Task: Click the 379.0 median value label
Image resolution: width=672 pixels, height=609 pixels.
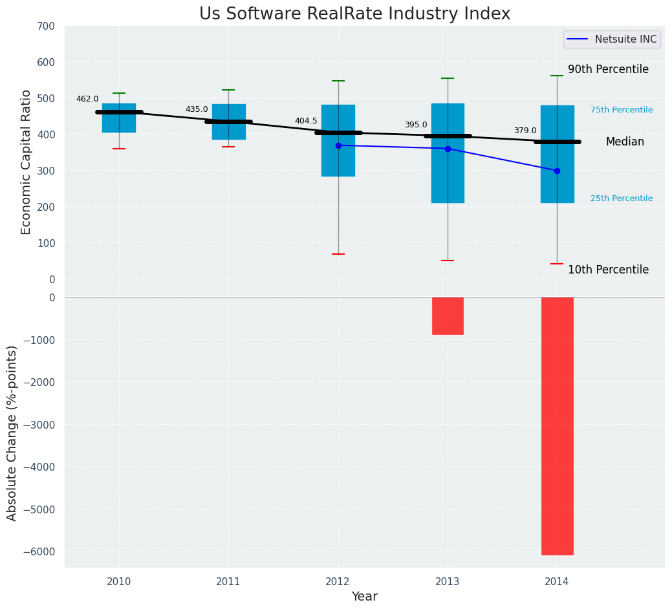Action: (x=525, y=131)
